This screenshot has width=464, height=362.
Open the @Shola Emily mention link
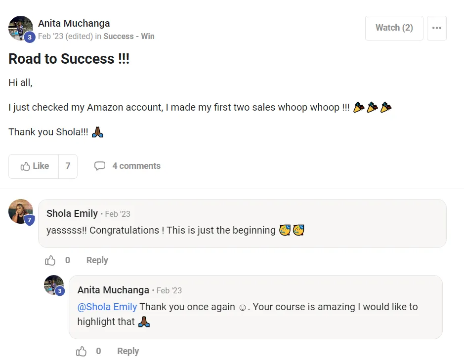click(107, 307)
